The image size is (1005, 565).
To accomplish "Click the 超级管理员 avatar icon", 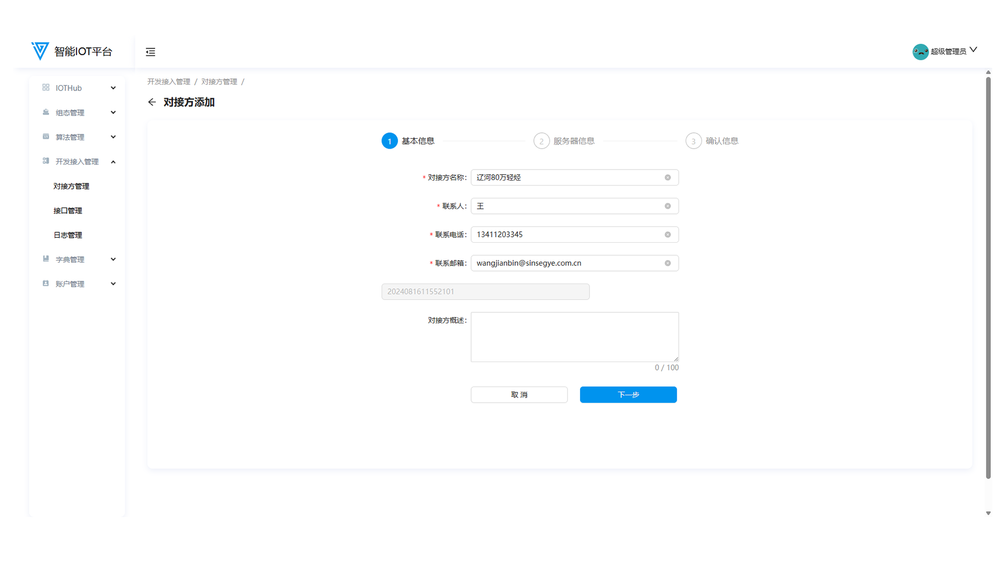I will coord(920,51).
